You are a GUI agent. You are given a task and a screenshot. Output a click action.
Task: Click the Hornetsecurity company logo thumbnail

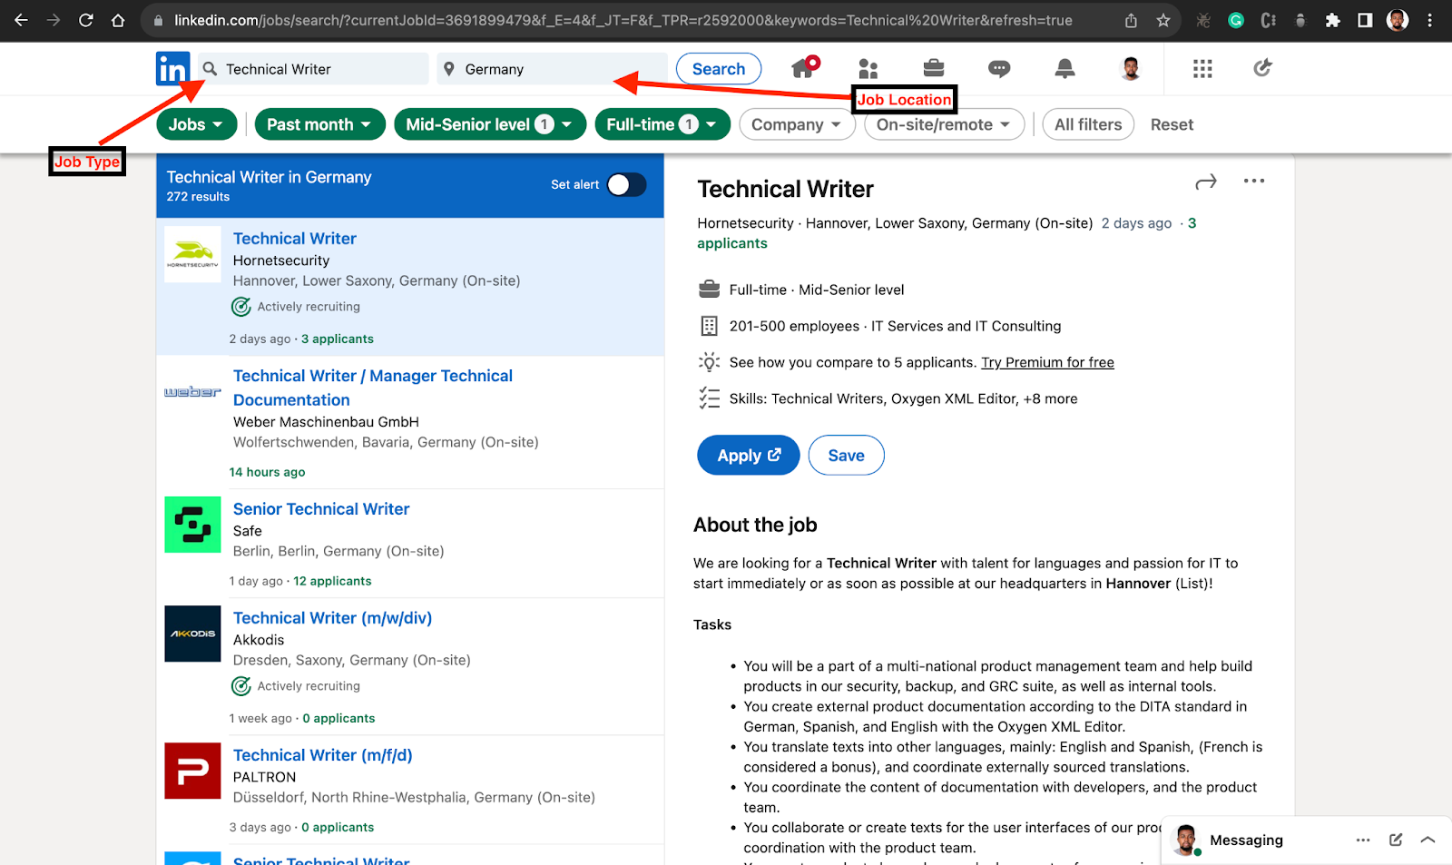[x=192, y=254]
